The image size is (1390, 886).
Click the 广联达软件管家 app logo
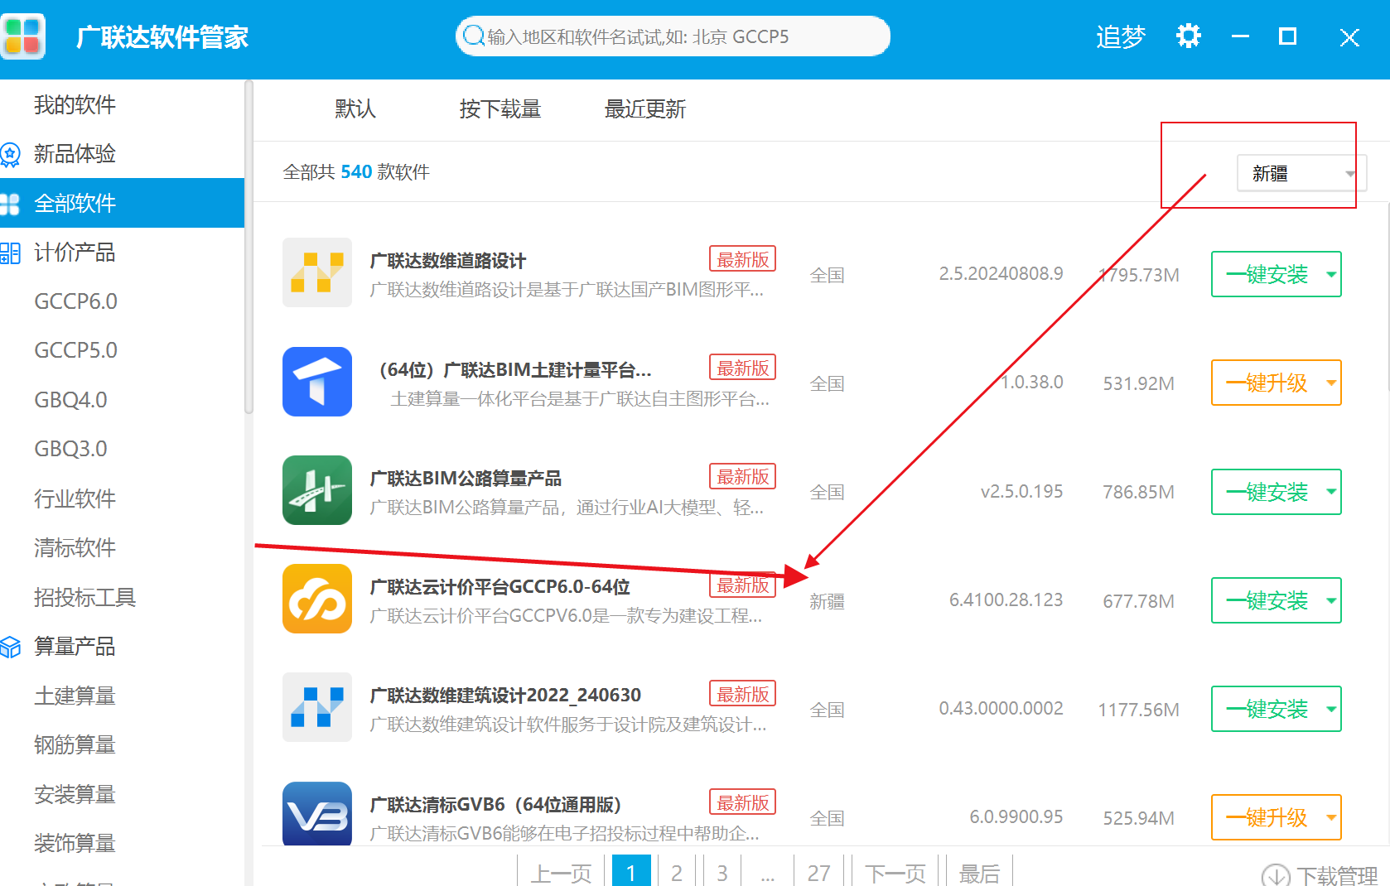pyautogui.click(x=22, y=36)
